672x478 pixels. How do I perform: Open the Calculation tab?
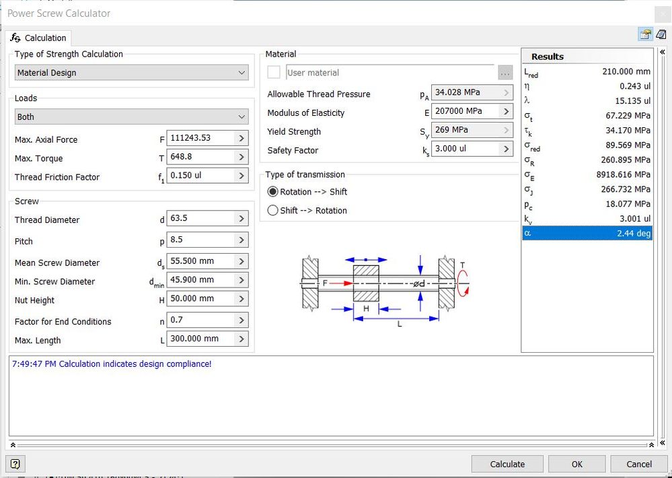[38, 38]
